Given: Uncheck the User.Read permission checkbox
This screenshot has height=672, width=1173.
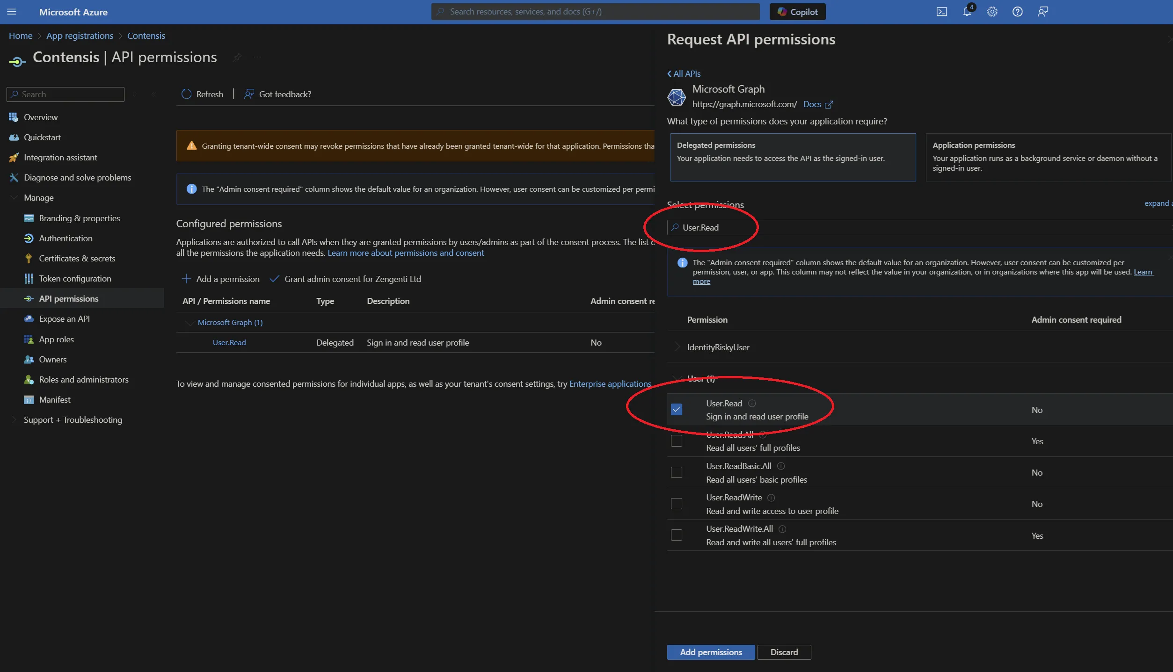Looking at the screenshot, I should coord(676,409).
